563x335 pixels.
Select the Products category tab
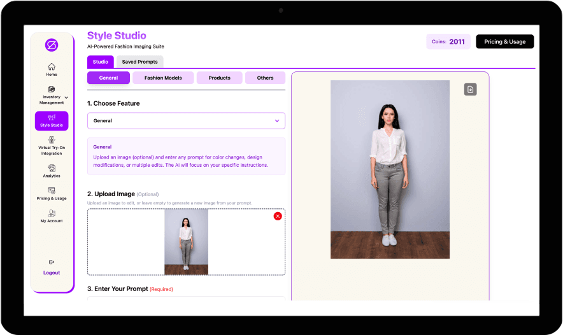(x=219, y=78)
